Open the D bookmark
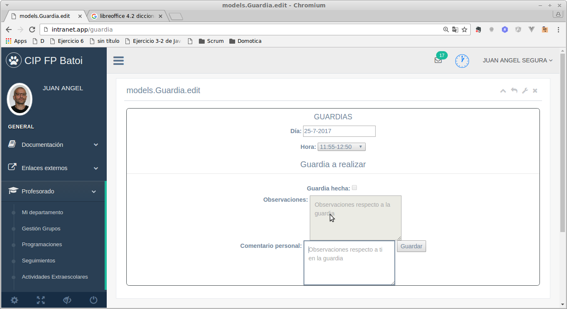The image size is (567, 309). (x=38, y=41)
